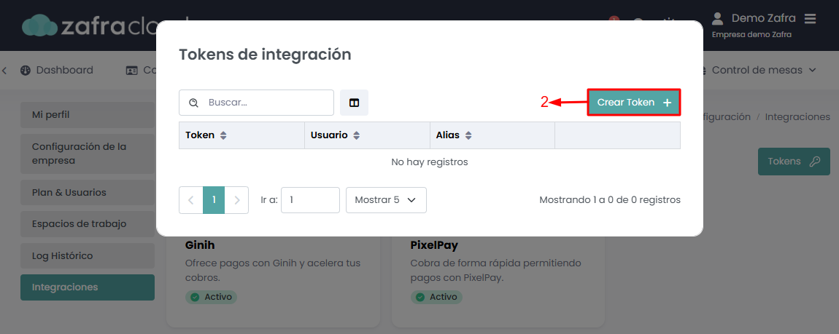839x334 pixels.
Task: Click the Tokens button
Action: point(794,162)
